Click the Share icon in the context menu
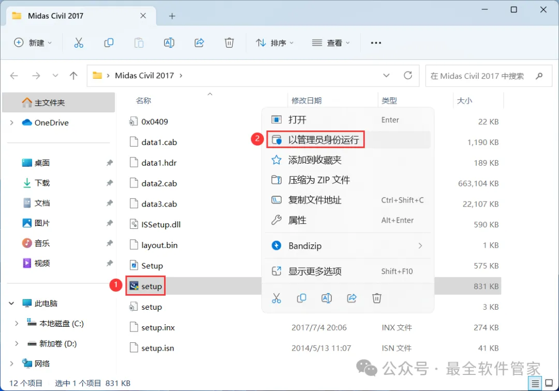This screenshot has width=559, height=391. [x=352, y=298]
